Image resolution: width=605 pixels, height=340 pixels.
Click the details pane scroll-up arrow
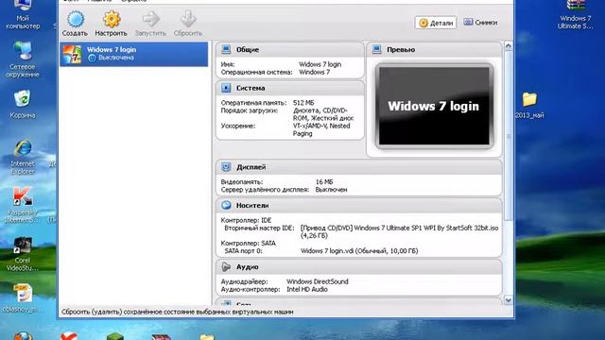click(x=509, y=46)
